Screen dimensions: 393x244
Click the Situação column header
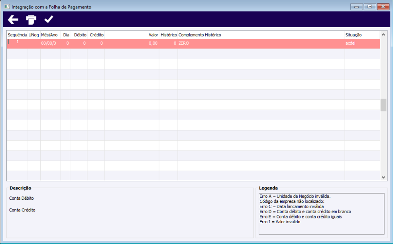[x=362, y=35]
